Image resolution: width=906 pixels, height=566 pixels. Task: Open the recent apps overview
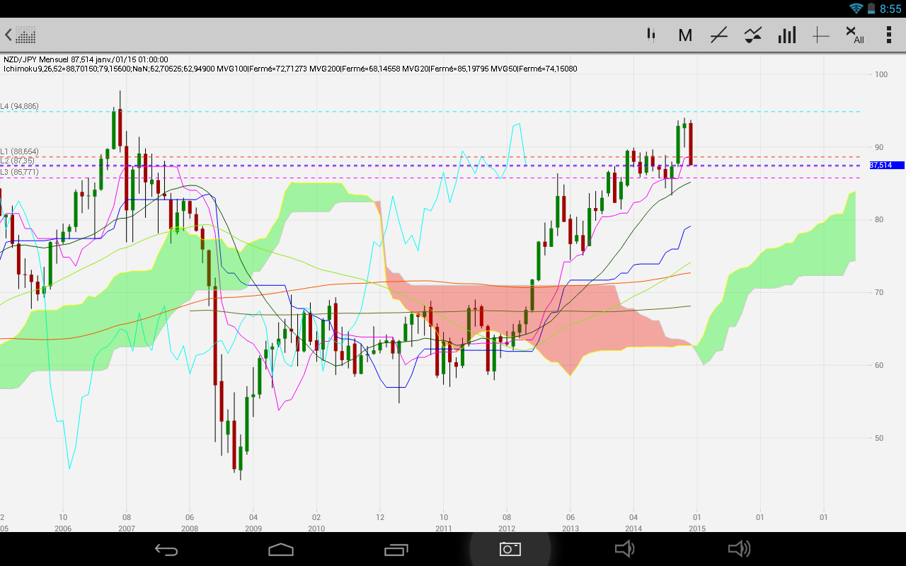pos(396,549)
